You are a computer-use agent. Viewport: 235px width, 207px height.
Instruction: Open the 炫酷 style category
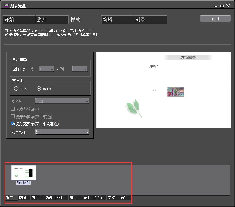point(48,198)
